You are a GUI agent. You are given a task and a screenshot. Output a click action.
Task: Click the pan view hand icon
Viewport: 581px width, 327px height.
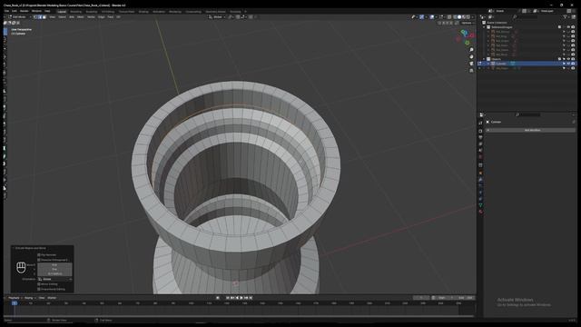(x=471, y=56)
